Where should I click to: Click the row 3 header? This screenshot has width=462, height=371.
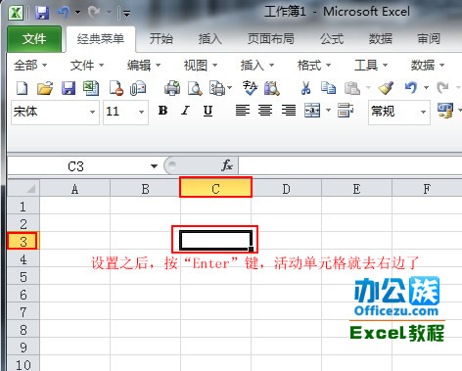click(23, 242)
